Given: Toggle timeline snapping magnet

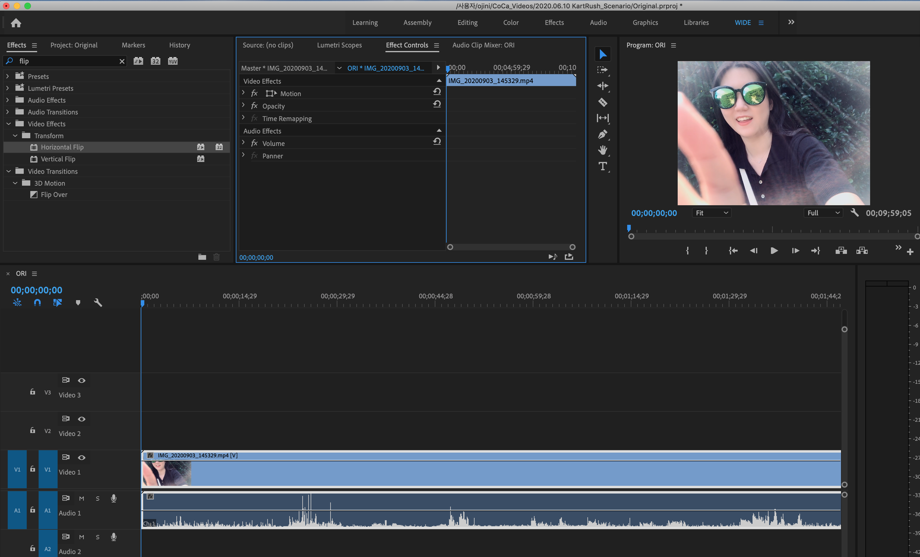Looking at the screenshot, I should (37, 303).
